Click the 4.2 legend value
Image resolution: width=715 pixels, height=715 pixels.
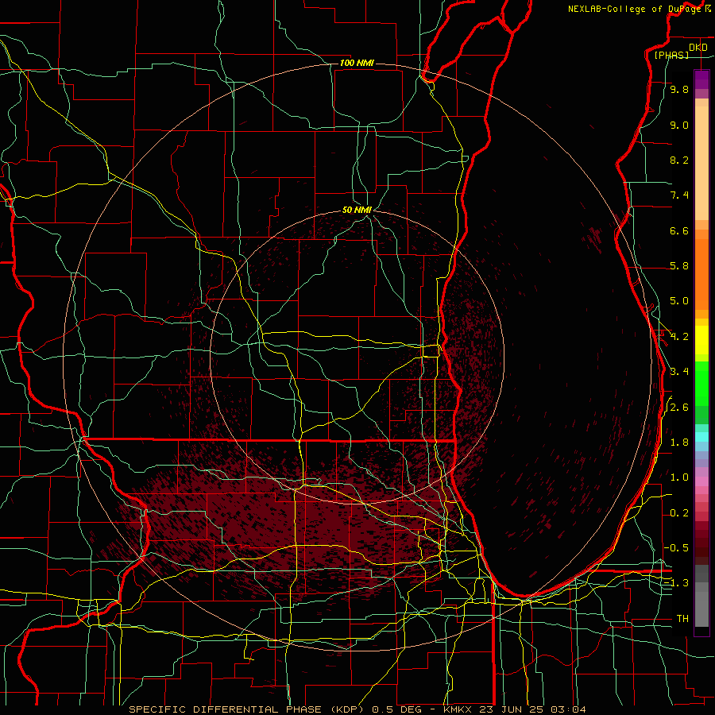tap(679, 337)
